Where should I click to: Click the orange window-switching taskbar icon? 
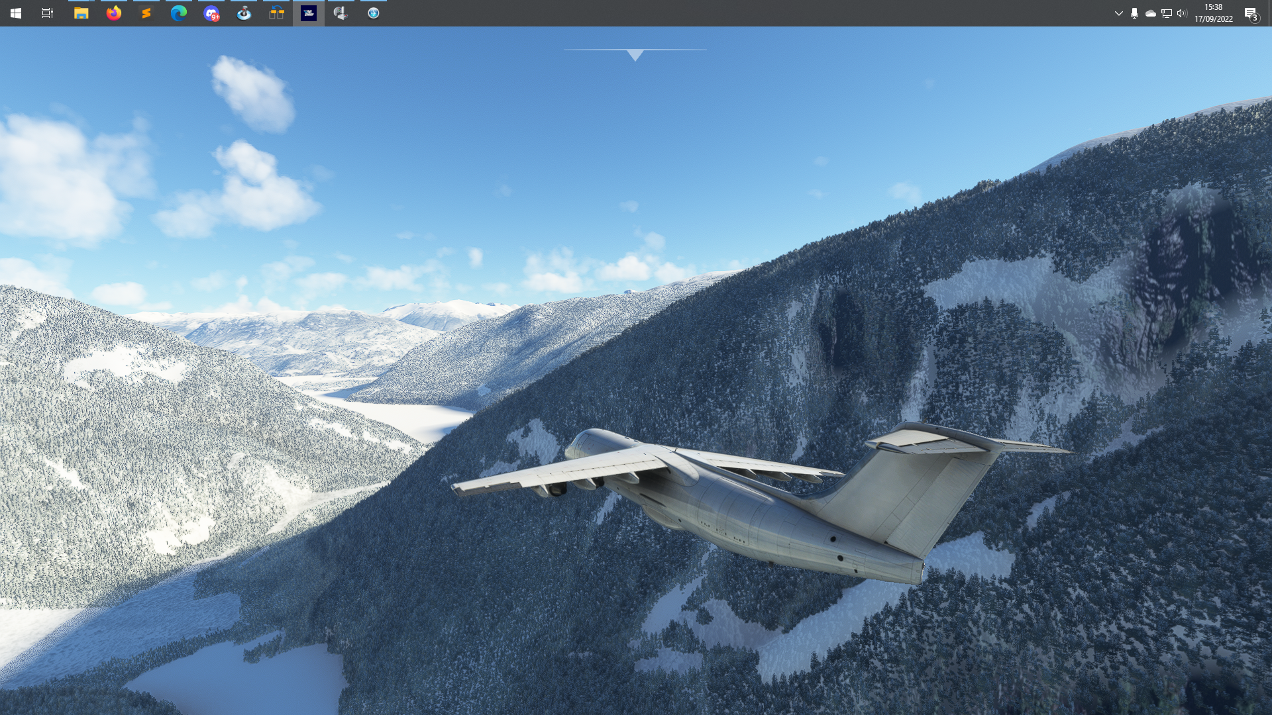276,13
